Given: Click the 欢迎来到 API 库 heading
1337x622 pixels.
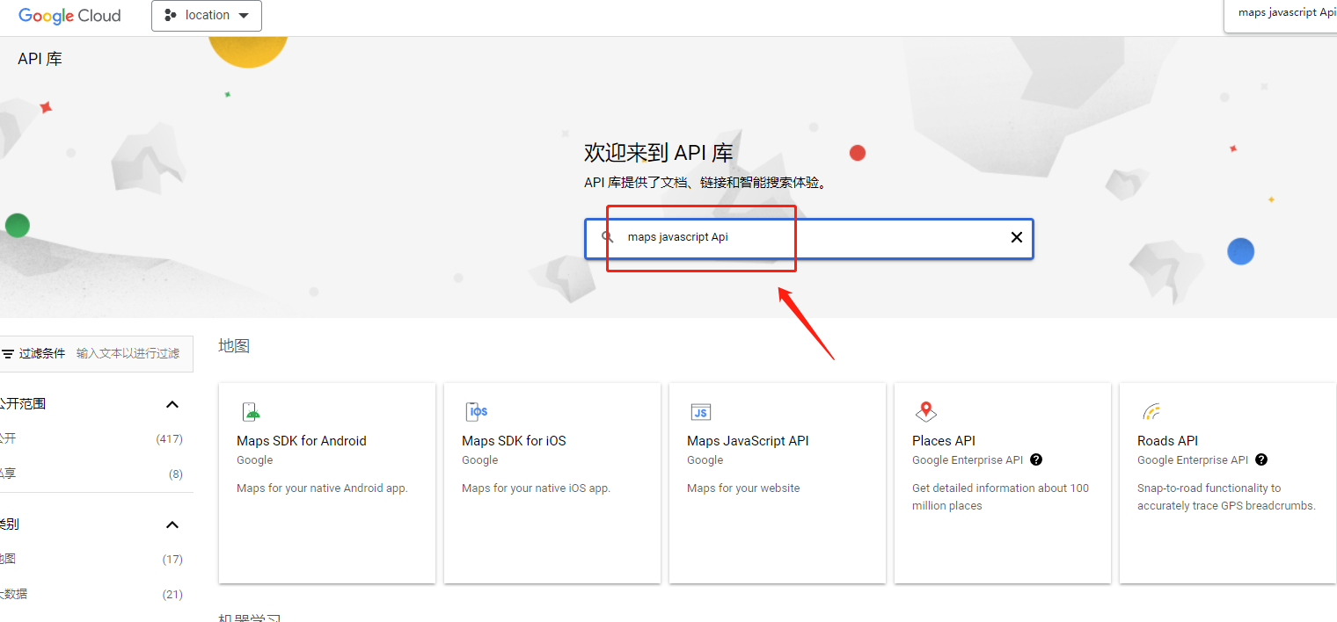Looking at the screenshot, I should (x=659, y=153).
